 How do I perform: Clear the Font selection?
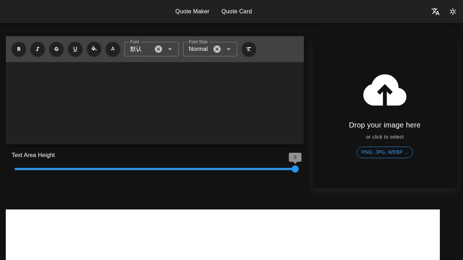(158, 49)
